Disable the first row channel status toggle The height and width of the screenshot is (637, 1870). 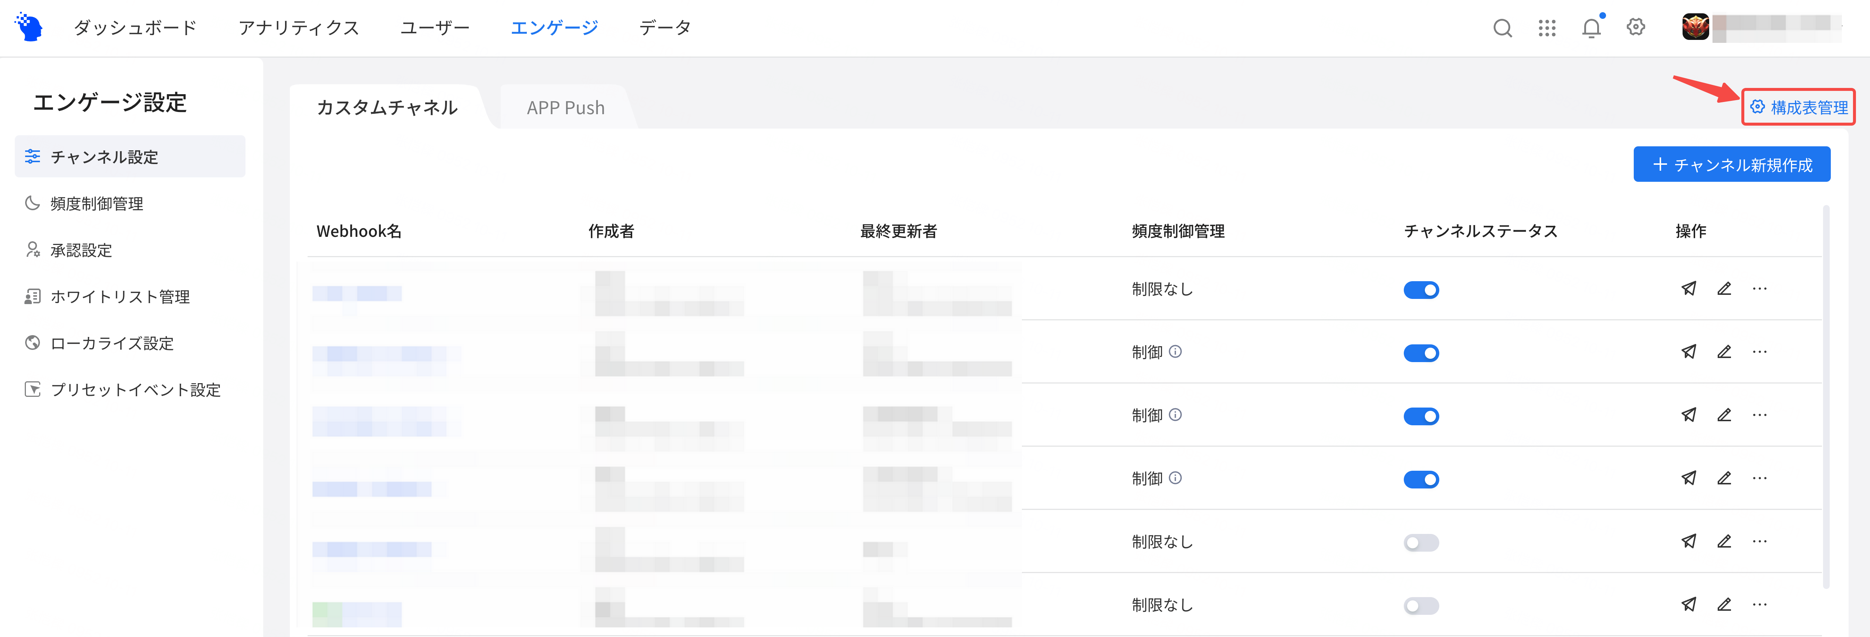click(x=1421, y=290)
